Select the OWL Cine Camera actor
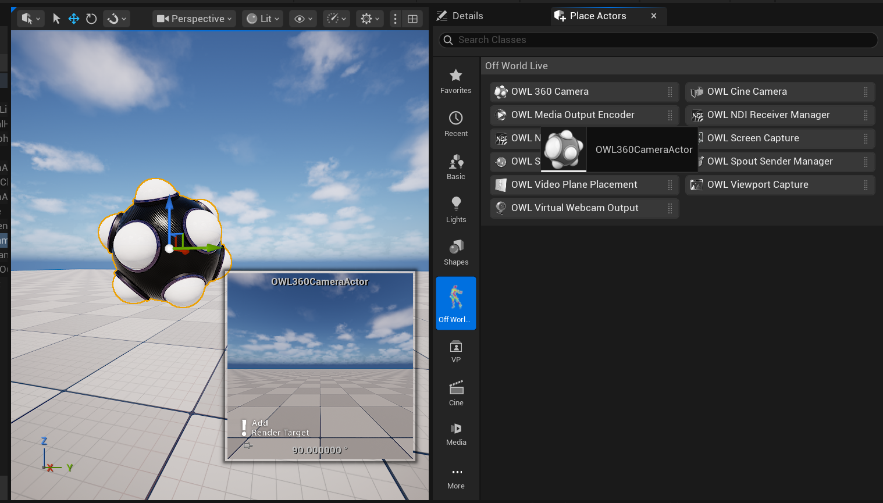This screenshot has height=503, width=883. point(780,91)
